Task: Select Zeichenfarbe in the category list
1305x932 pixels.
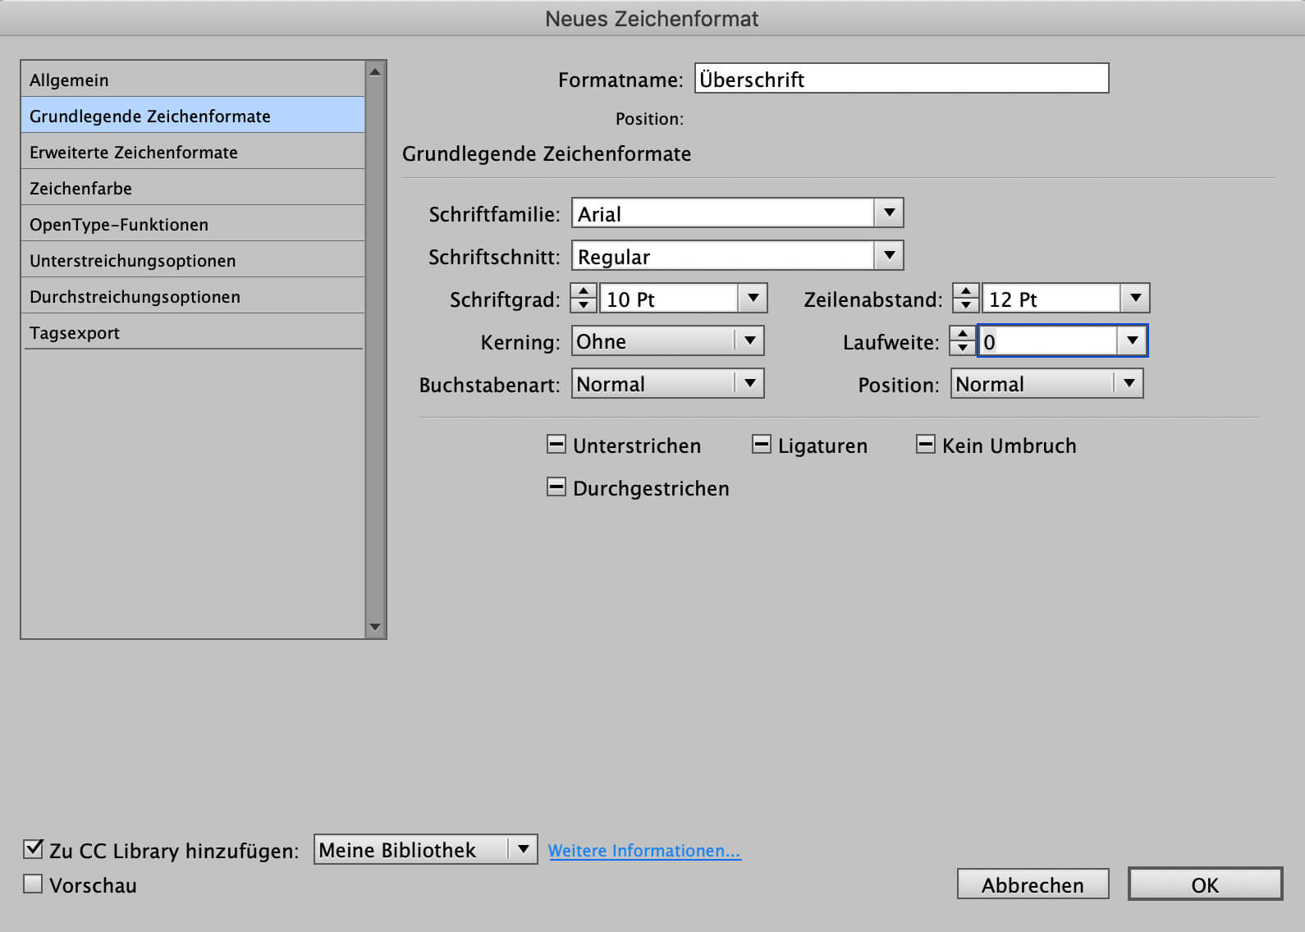Action: [x=80, y=189]
